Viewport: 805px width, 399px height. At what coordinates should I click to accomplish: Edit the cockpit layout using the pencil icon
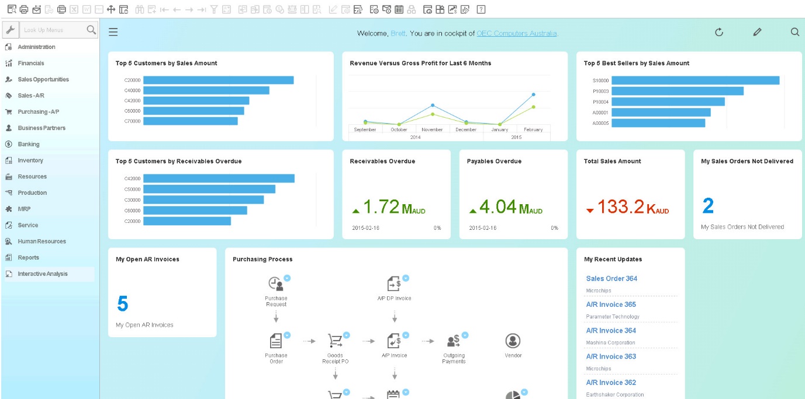[757, 32]
